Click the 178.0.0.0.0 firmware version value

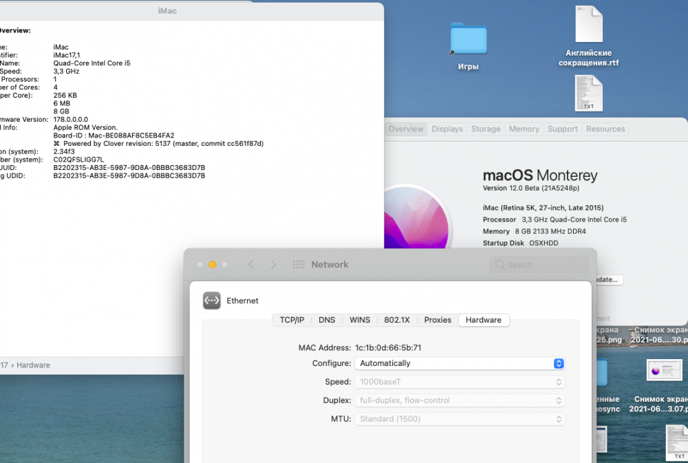click(x=71, y=120)
